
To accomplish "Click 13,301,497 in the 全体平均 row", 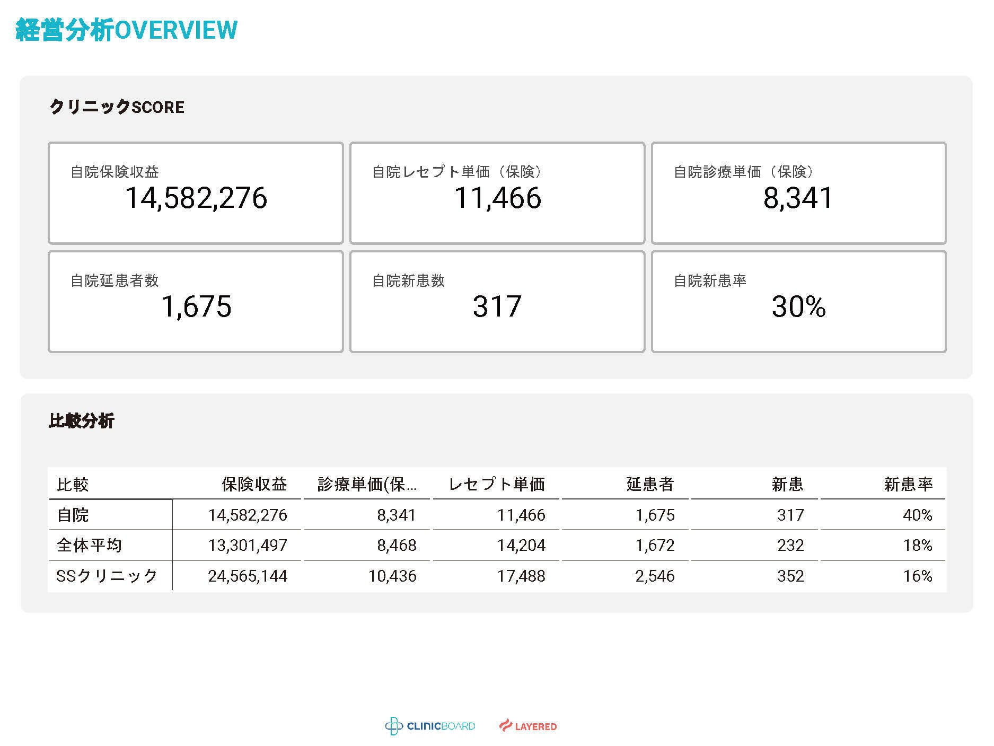I will 248,545.
